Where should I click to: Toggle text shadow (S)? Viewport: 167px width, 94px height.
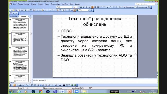89,7
